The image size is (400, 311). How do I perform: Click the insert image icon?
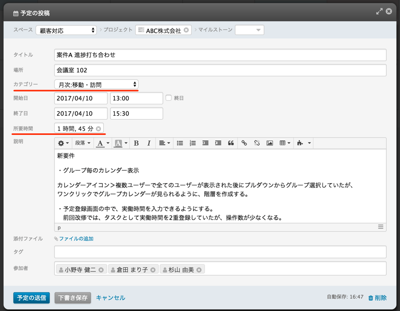[x=270, y=143]
